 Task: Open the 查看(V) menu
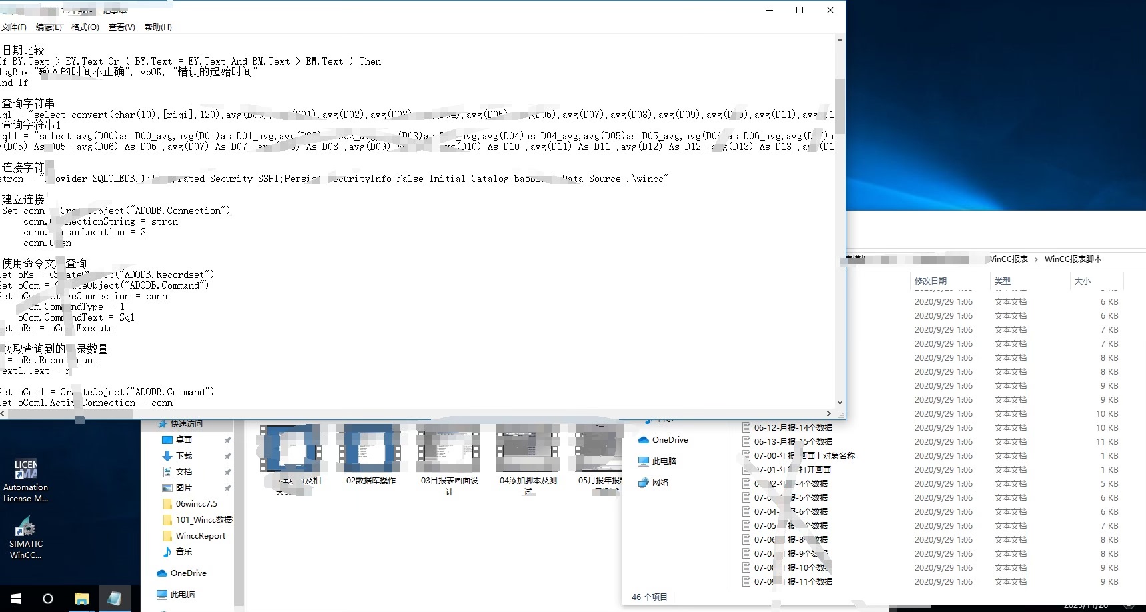122,27
